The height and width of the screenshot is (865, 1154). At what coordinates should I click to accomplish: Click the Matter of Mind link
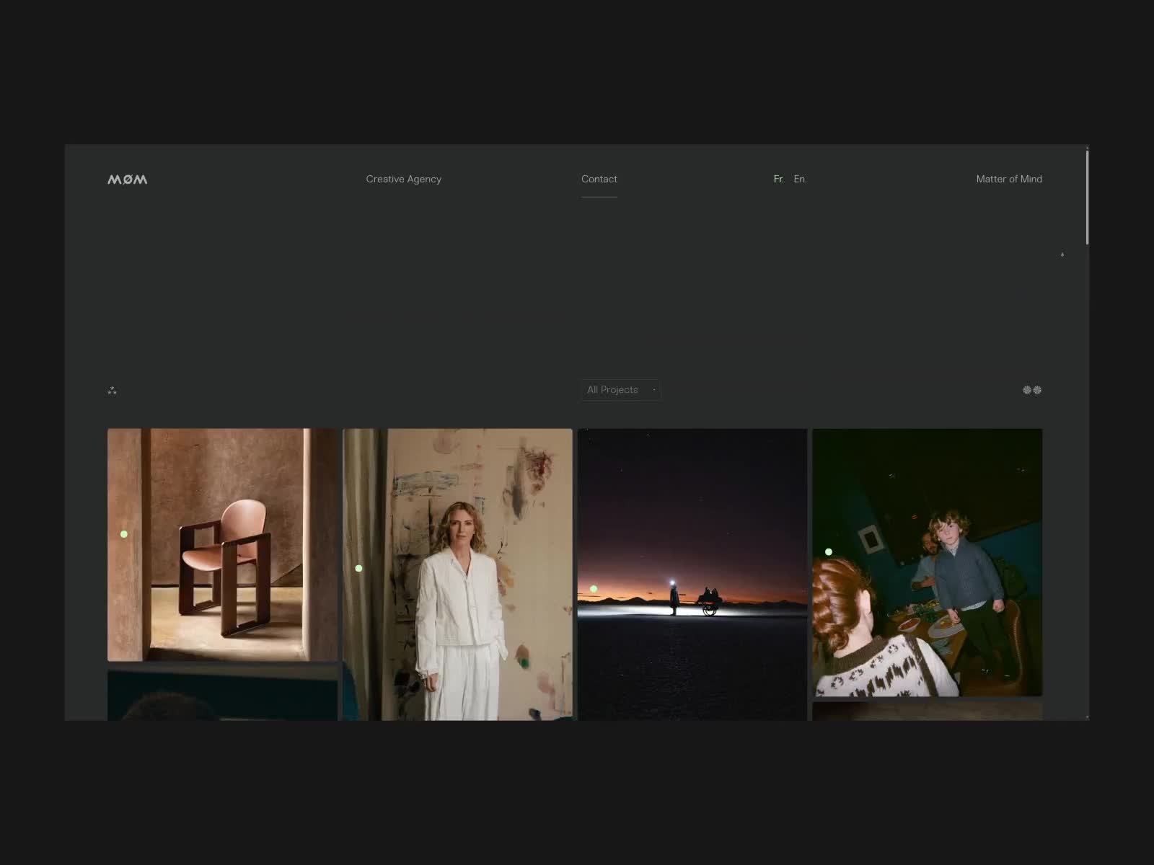tap(1009, 179)
